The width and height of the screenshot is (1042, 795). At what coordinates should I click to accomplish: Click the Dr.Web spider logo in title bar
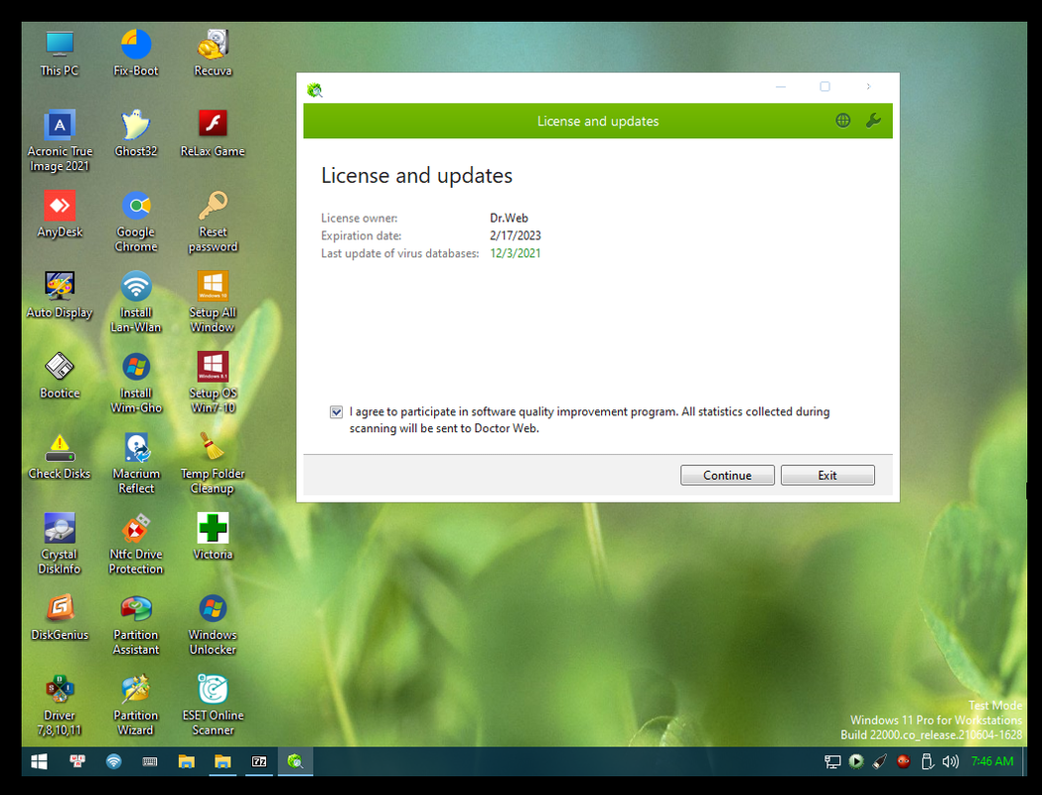pyautogui.click(x=314, y=89)
